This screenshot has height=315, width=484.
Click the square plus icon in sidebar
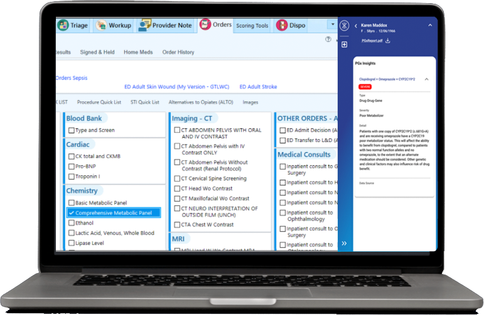tap(344, 44)
